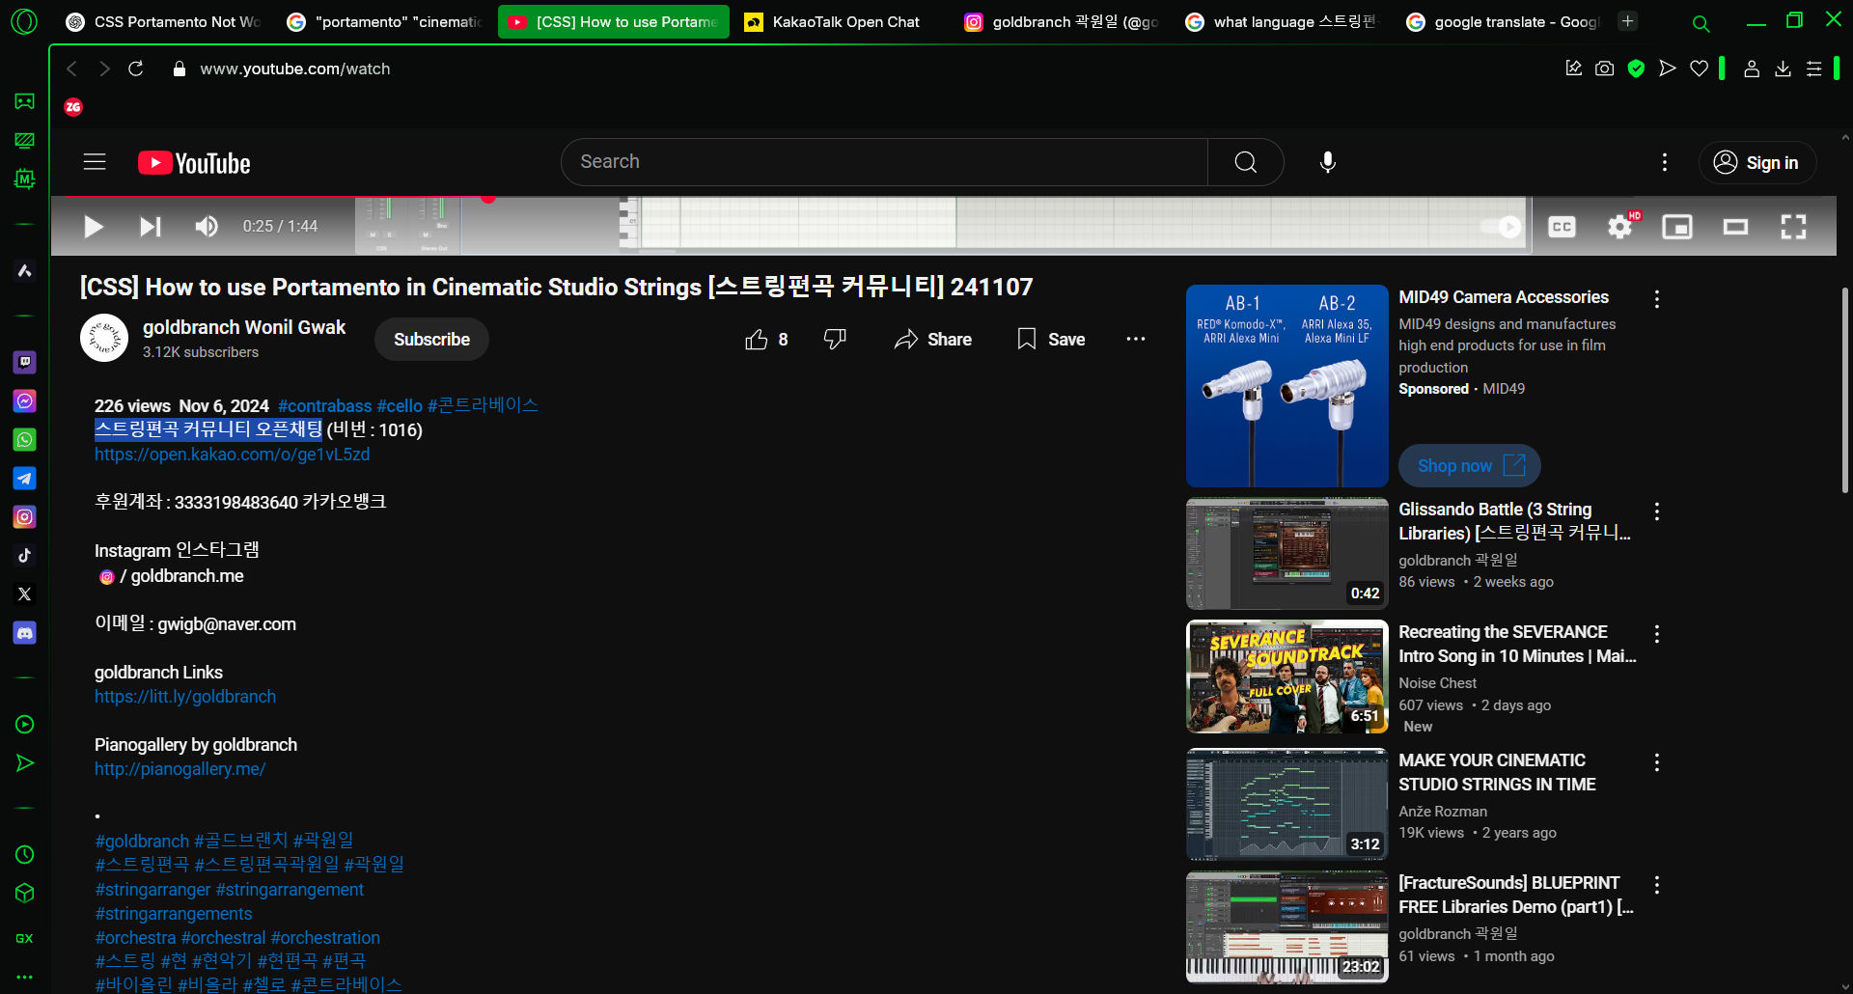This screenshot has width=1853, height=994.
Task: Switch to miniplayer mode
Action: pos(1677,227)
